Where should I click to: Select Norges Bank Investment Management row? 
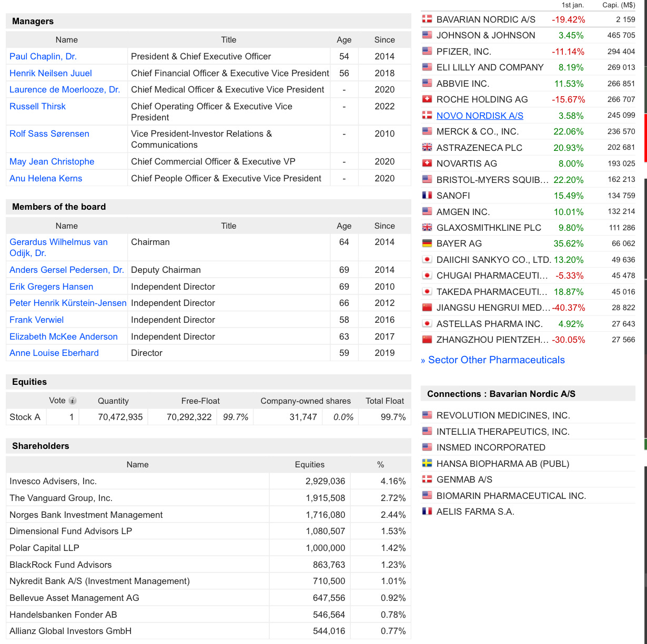[208, 515]
